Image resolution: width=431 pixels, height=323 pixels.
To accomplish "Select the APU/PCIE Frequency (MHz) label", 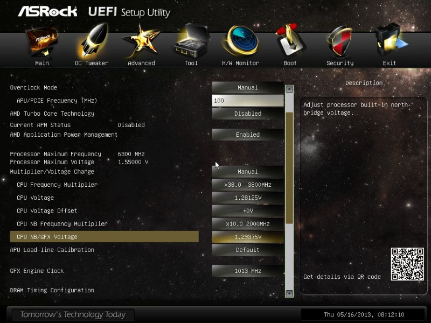I will coord(57,101).
